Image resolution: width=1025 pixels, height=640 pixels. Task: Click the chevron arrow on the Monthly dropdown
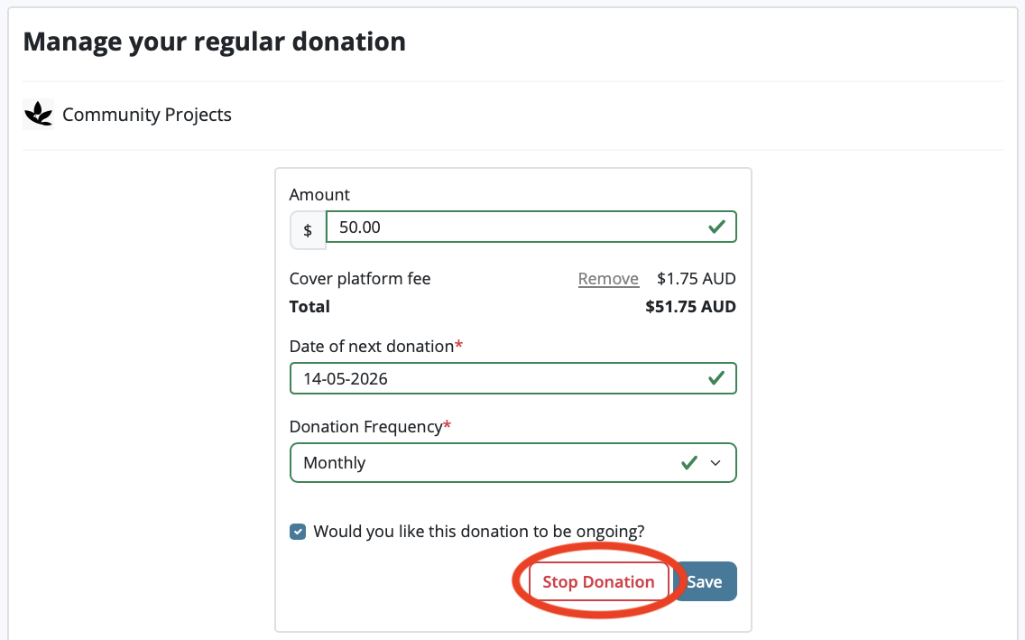coord(716,462)
